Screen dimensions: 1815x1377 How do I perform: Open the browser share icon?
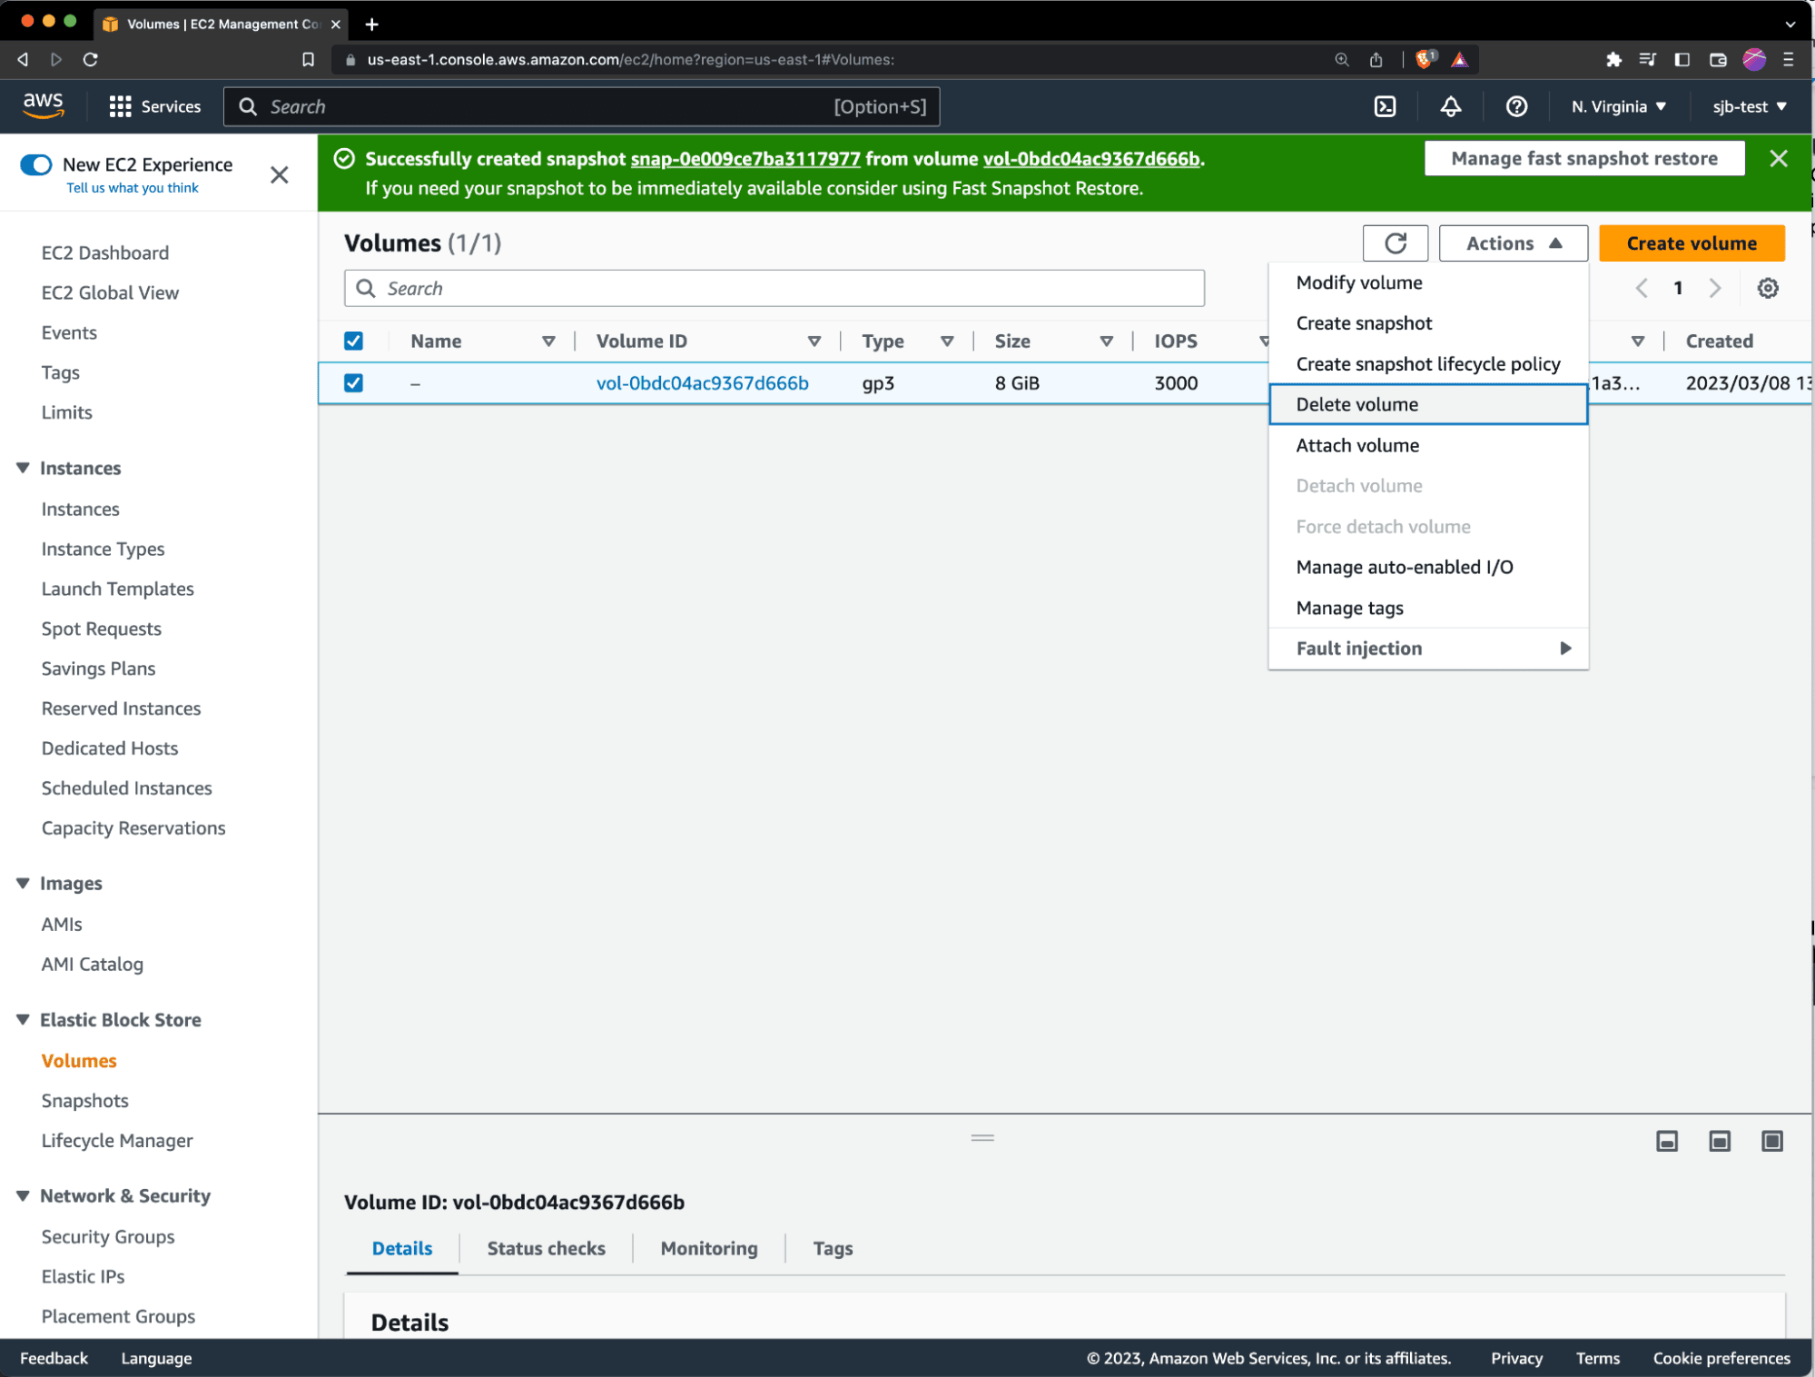1376,60
